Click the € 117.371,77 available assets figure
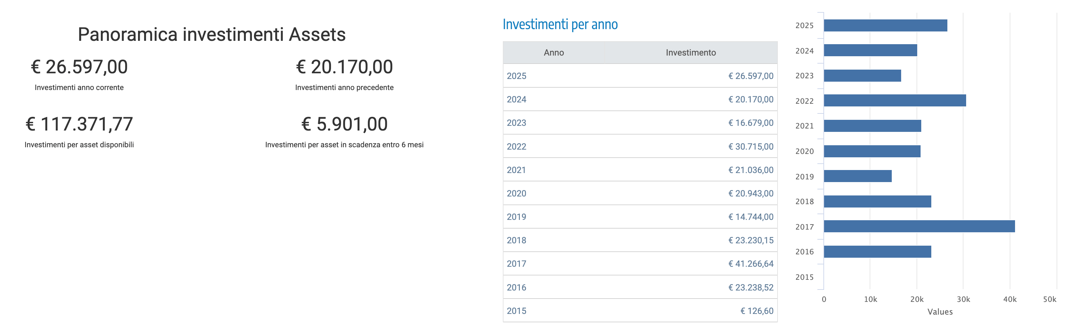Viewport: 1074px width, 330px height. click(79, 124)
